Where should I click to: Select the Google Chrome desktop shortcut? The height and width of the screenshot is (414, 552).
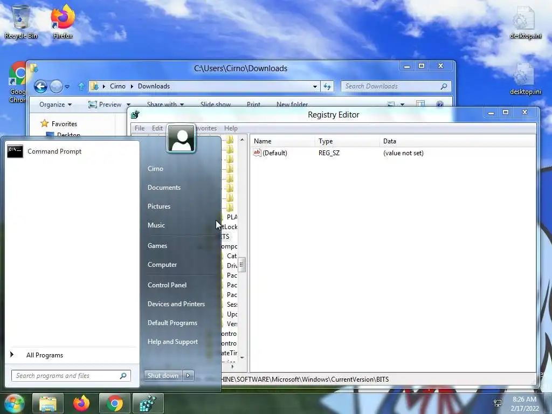[x=18, y=82]
